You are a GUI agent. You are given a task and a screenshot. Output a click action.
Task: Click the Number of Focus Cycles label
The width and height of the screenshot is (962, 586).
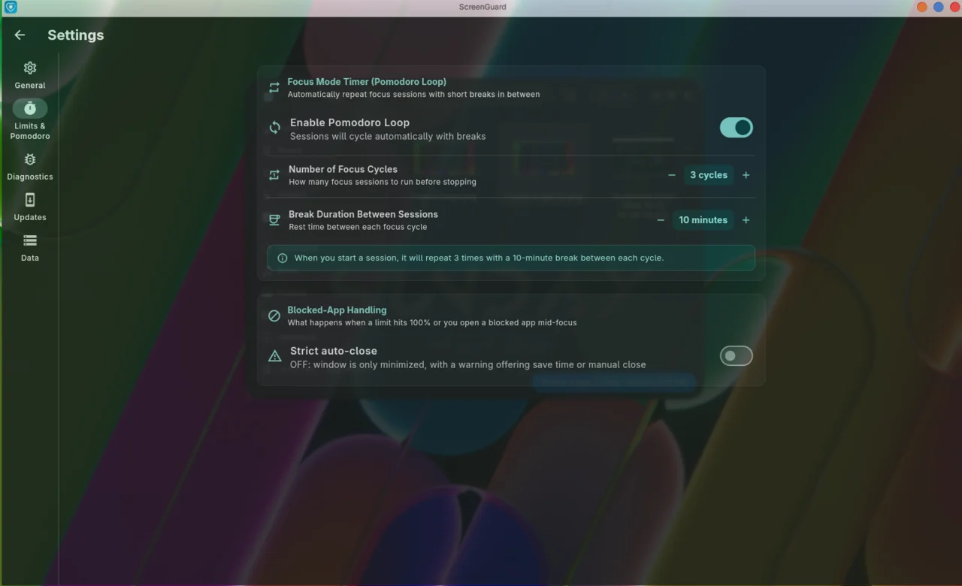tap(343, 169)
